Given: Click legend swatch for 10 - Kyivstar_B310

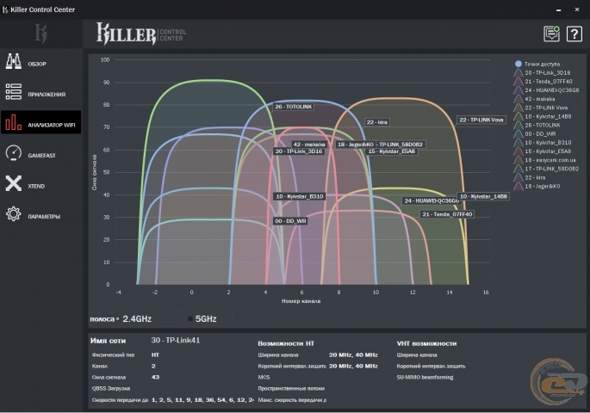Looking at the screenshot, I should [519, 143].
